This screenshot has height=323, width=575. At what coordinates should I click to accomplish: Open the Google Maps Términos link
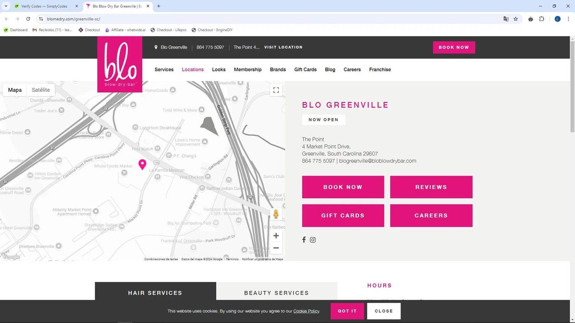pos(232,259)
